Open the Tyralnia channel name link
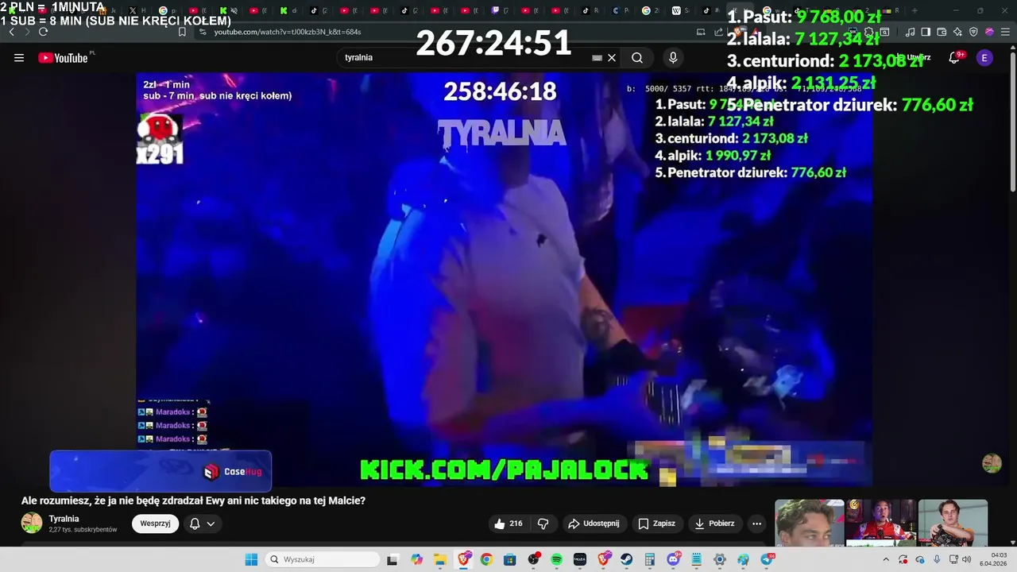 64,519
